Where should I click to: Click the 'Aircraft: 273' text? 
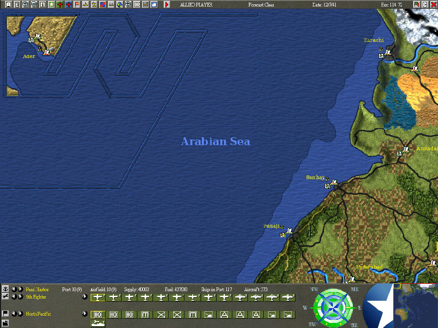256,289
